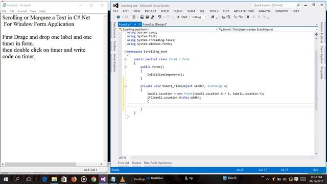
Task: Open File Explorer from the taskbar
Action: tap(54, 179)
